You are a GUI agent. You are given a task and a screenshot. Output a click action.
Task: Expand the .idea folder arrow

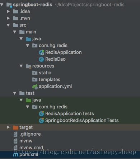click(8, 11)
